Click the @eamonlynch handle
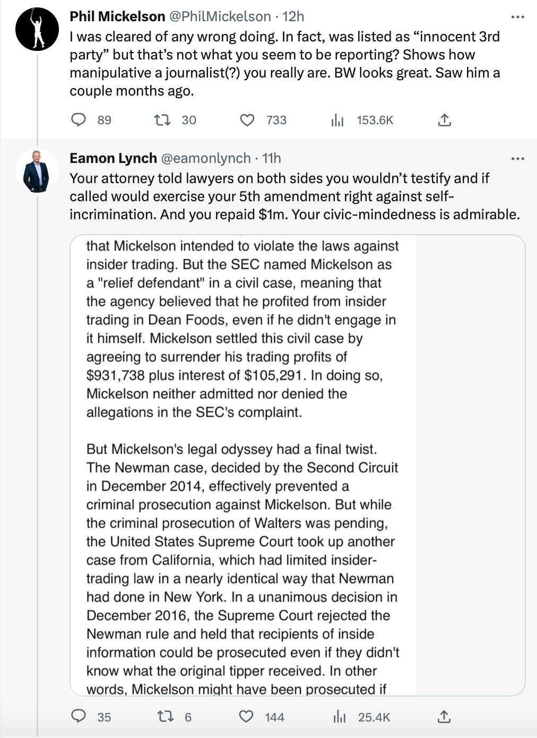This screenshot has height=738, width=537. 205,158
